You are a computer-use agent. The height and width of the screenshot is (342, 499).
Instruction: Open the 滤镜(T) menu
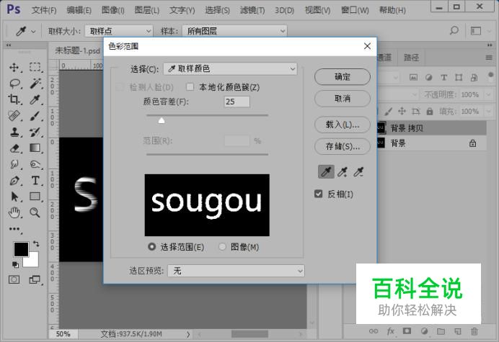[252, 10]
